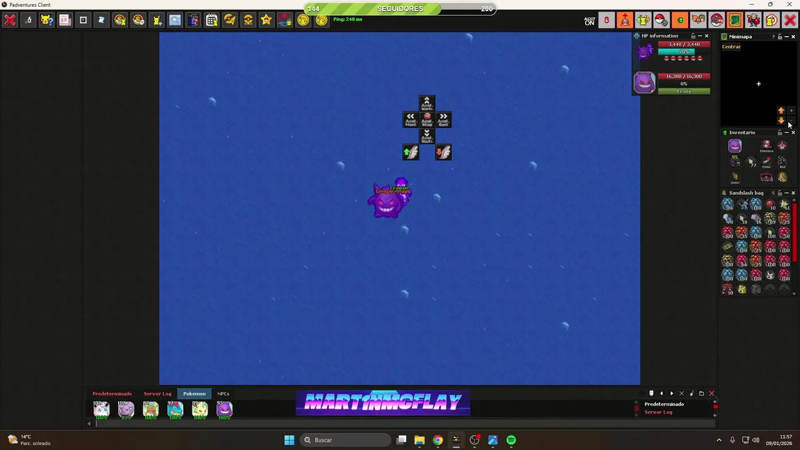Screen dimensions: 800x450
Task: Select the Rod item in Inventario
Action: (x=782, y=162)
